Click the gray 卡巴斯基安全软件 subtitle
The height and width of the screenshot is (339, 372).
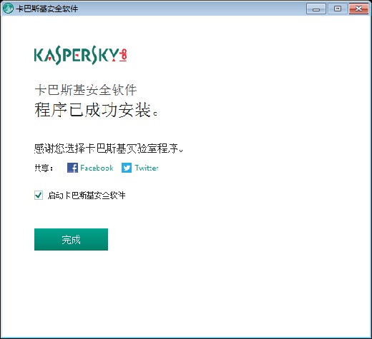click(86, 90)
